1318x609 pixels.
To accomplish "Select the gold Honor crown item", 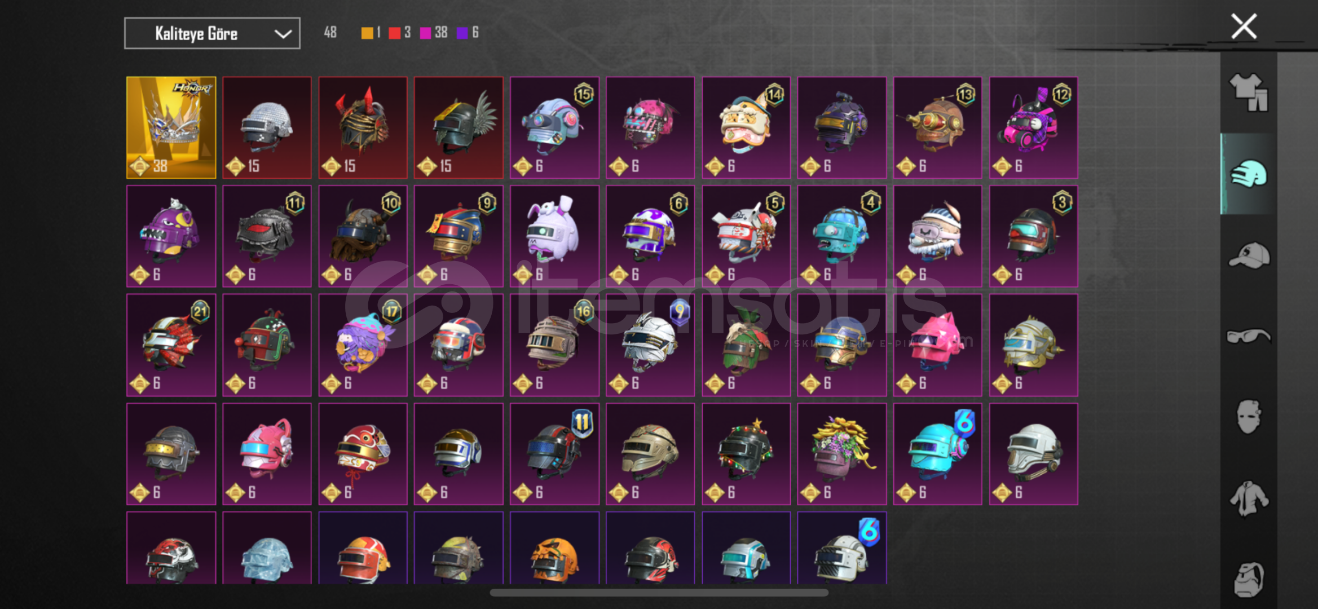I will click(171, 127).
